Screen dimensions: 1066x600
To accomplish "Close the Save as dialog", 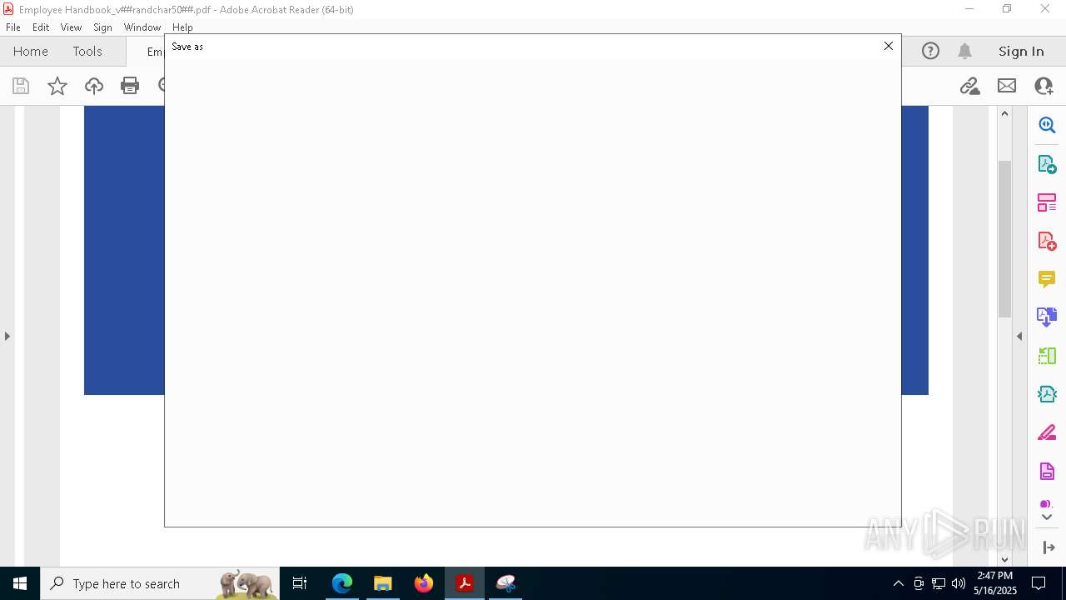I will pos(889,46).
